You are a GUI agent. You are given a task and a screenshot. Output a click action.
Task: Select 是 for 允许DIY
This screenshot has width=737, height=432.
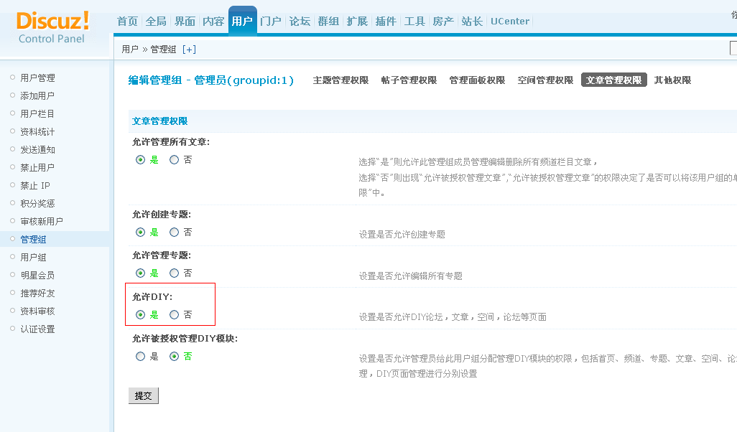pyautogui.click(x=140, y=315)
